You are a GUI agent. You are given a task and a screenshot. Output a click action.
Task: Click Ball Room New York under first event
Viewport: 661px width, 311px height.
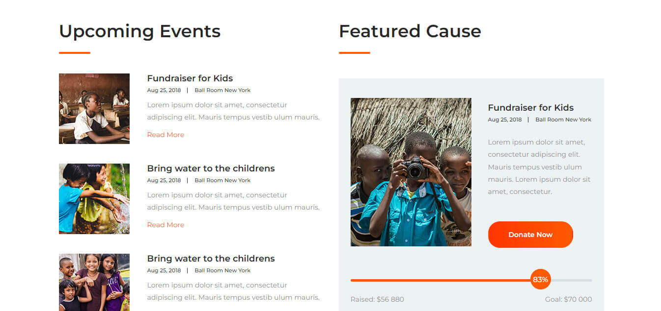click(x=222, y=90)
